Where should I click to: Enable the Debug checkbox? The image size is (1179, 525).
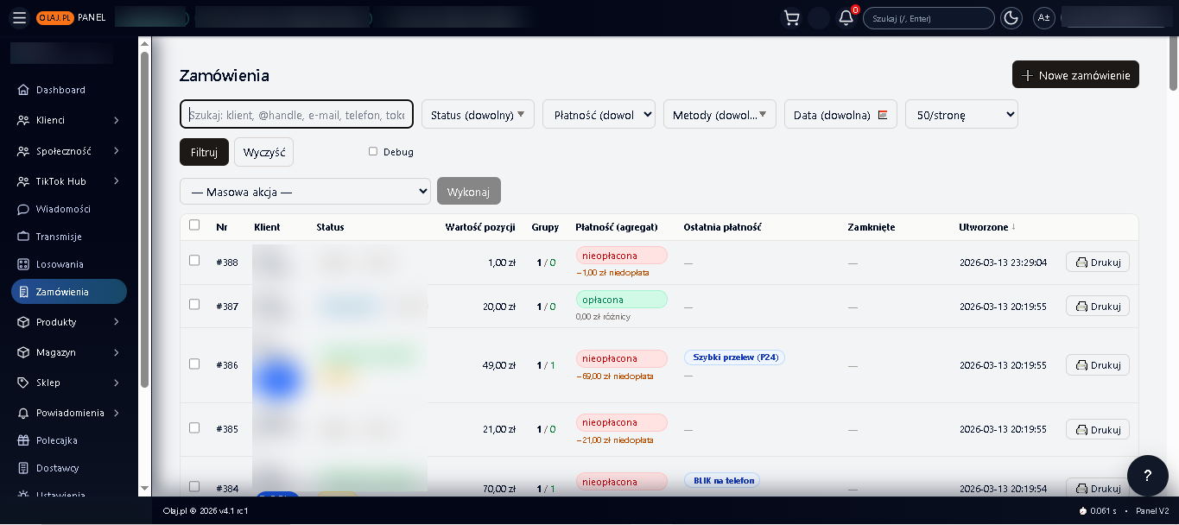(x=373, y=152)
